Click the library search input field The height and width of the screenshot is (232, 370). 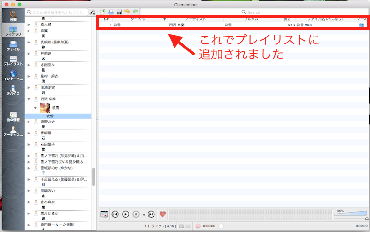(58, 12)
